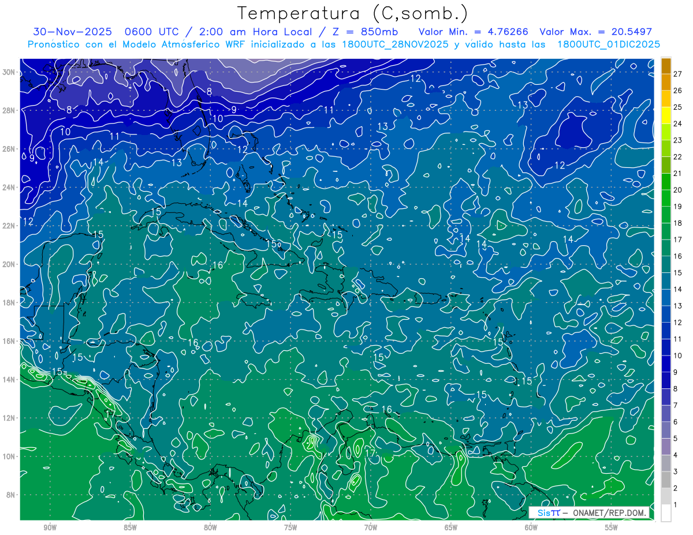Click legend value 24
The height and width of the screenshot is (535, 693).
pyautogui.click(x=678, y=124)
